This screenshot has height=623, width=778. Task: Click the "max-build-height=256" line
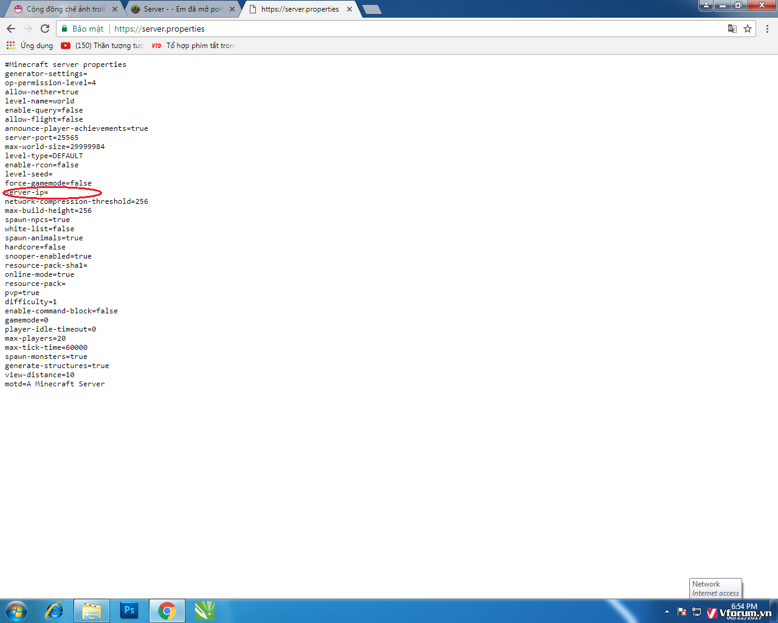pos(49,211)
